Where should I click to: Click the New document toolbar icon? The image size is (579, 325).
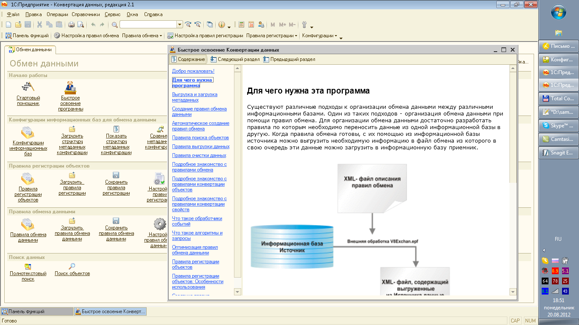click(8, 25)
